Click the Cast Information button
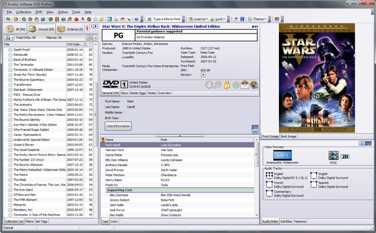Viewport: 376px width, 233px height. click(118, 126)
